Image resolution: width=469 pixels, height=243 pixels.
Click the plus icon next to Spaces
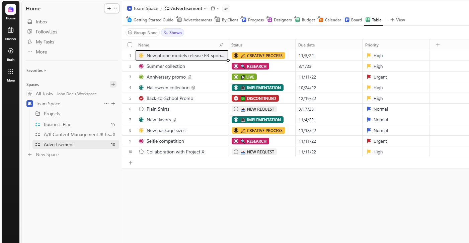coord(113,84)
